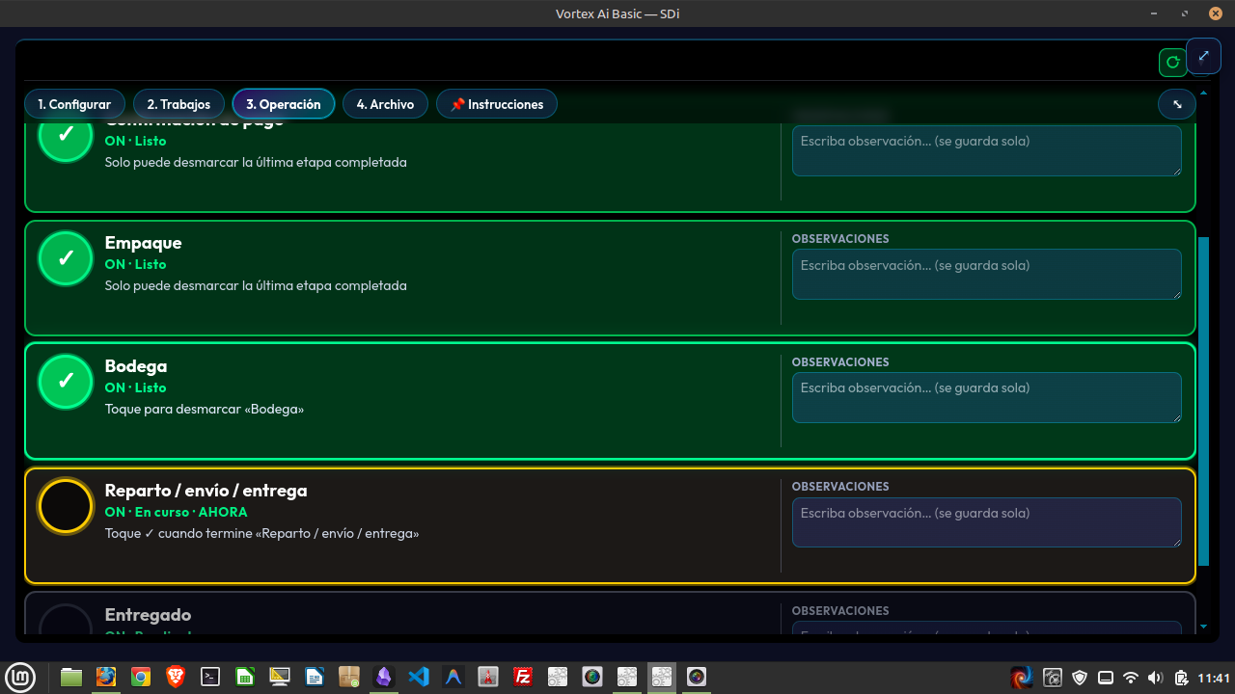
Task: Switch to the 1. Configurar tab
Action: 74,104
